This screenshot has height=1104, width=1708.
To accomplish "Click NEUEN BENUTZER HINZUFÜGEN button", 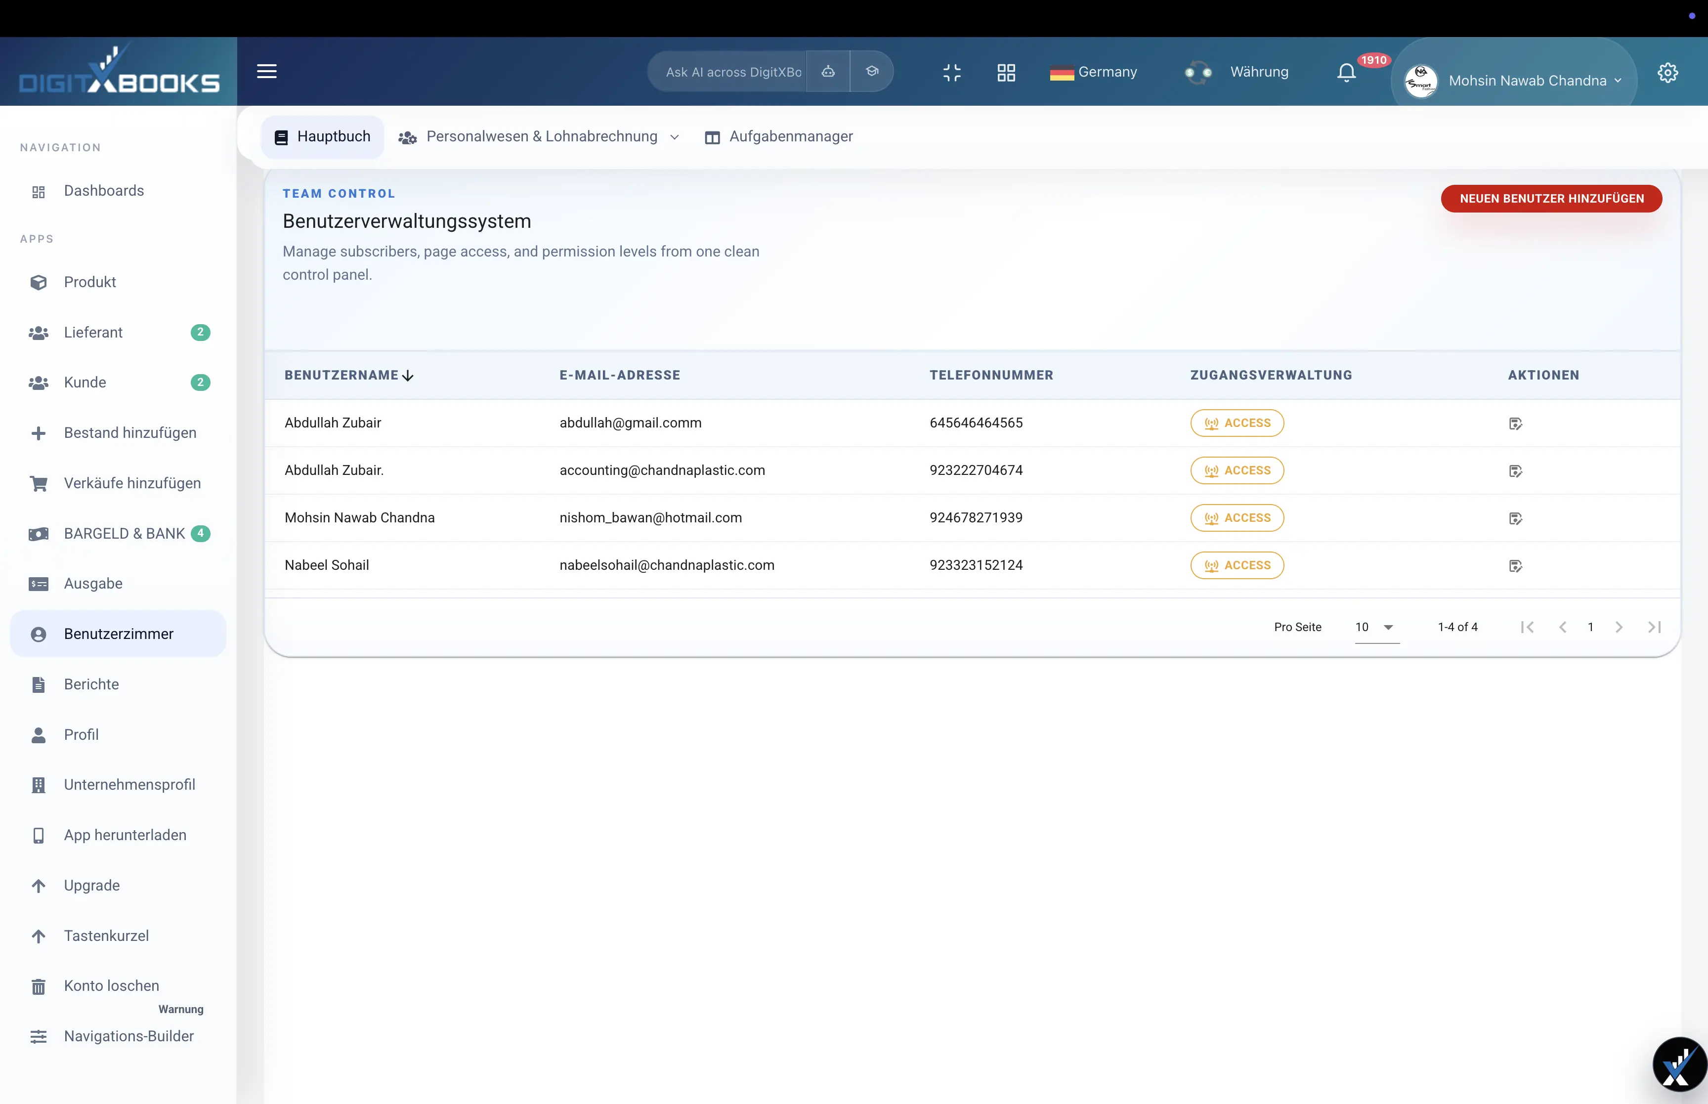I will click(1551, 199).
